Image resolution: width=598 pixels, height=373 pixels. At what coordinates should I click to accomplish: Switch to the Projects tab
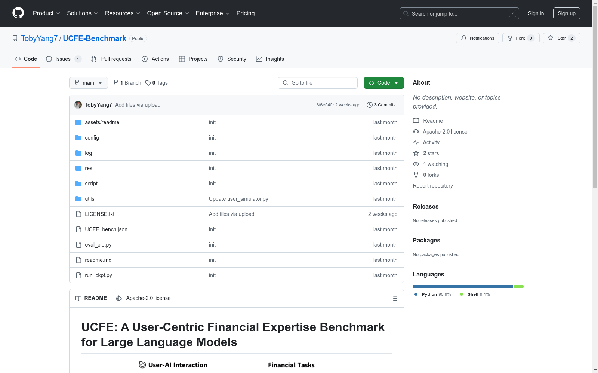[193, 59]
